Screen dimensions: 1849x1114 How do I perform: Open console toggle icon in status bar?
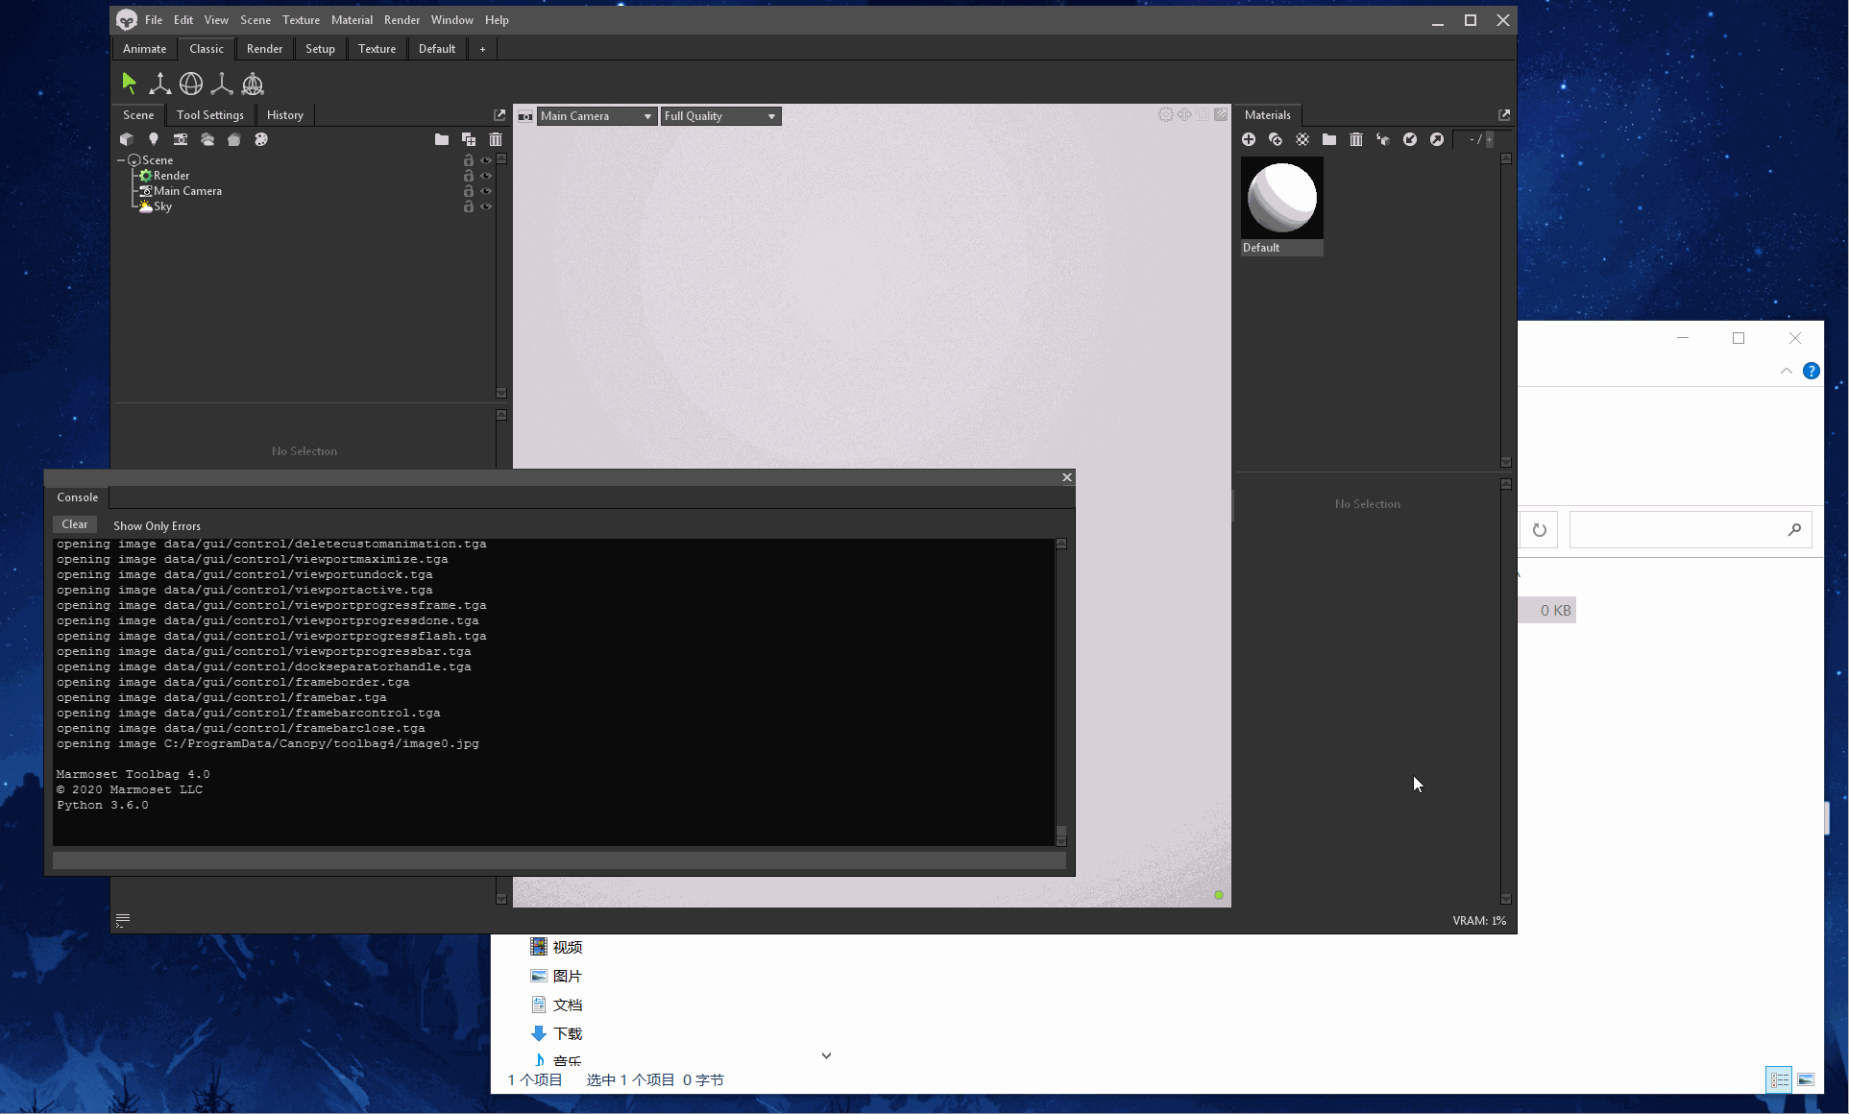click(123, 920)
